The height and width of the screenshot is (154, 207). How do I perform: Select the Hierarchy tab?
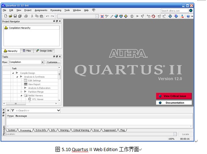click(11, 51)
